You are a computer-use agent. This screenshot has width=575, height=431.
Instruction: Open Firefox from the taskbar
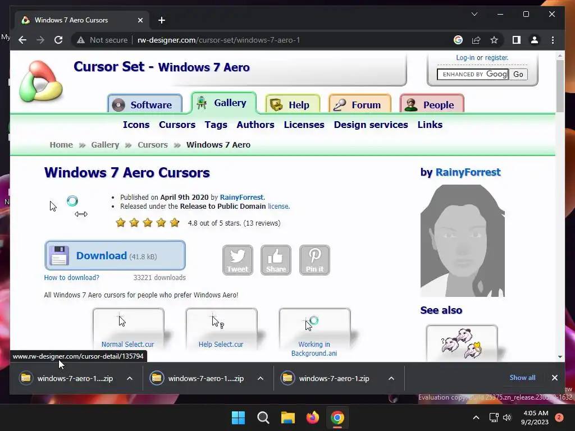tap(312, 418)
